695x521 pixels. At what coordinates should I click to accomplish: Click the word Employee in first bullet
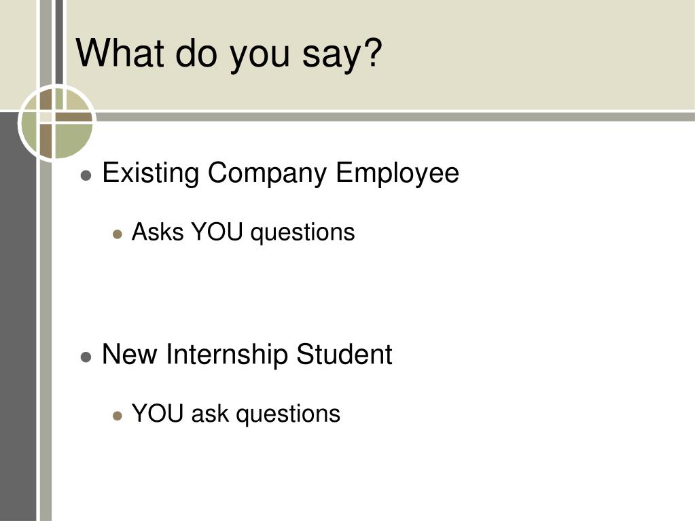[397, 173]
